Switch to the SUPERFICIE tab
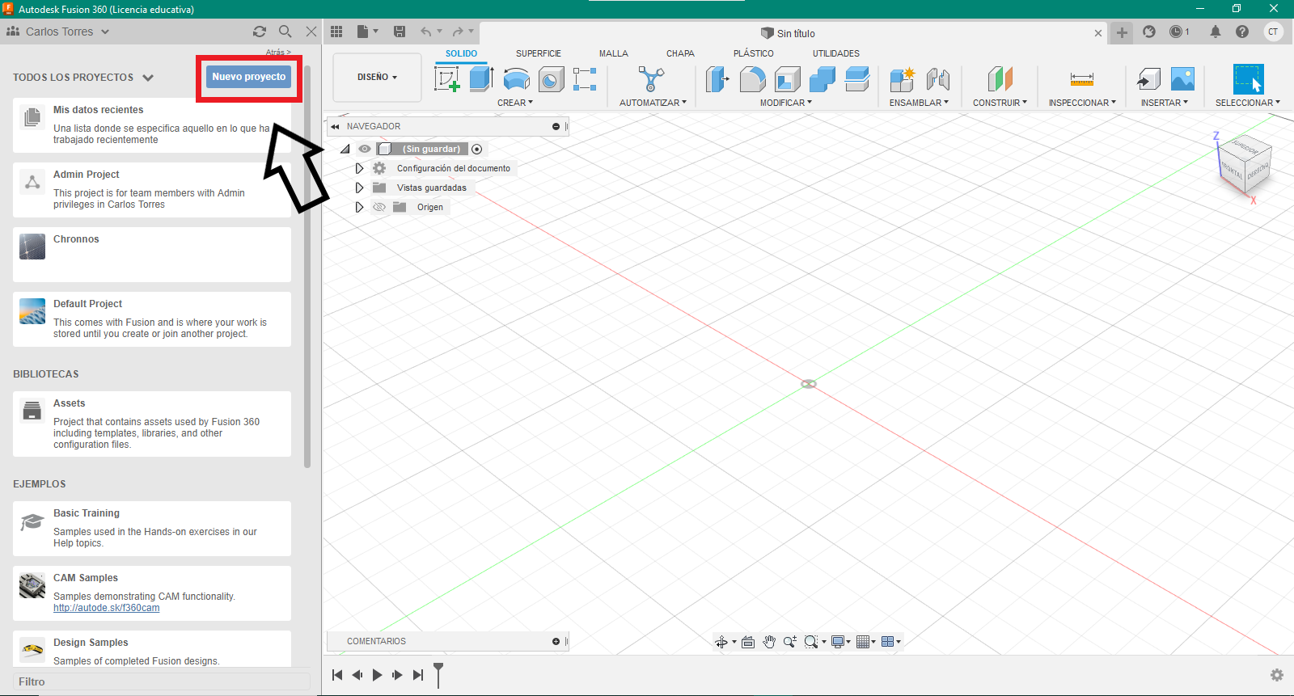 click(539, 53)
